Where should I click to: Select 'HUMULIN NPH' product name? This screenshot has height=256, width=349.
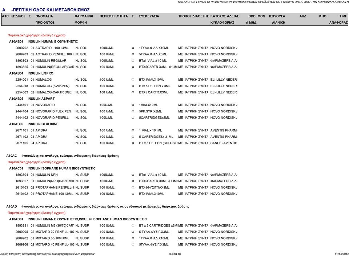[x=47, y=175]
